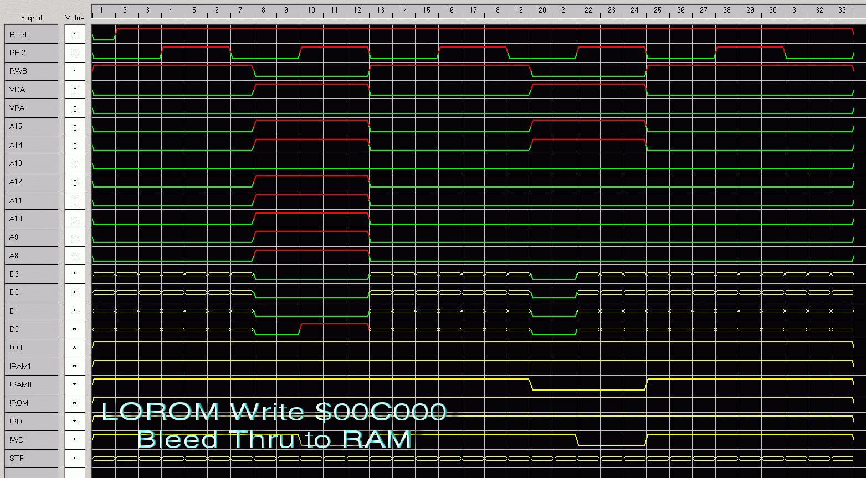
Task: Click D0 high pulse on waveform
Action: click(x=334, y=324)
